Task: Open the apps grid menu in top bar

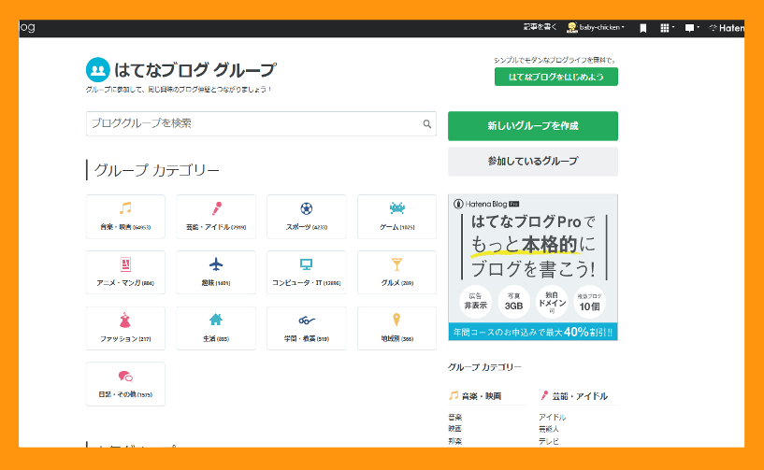Action: (667, 28)
